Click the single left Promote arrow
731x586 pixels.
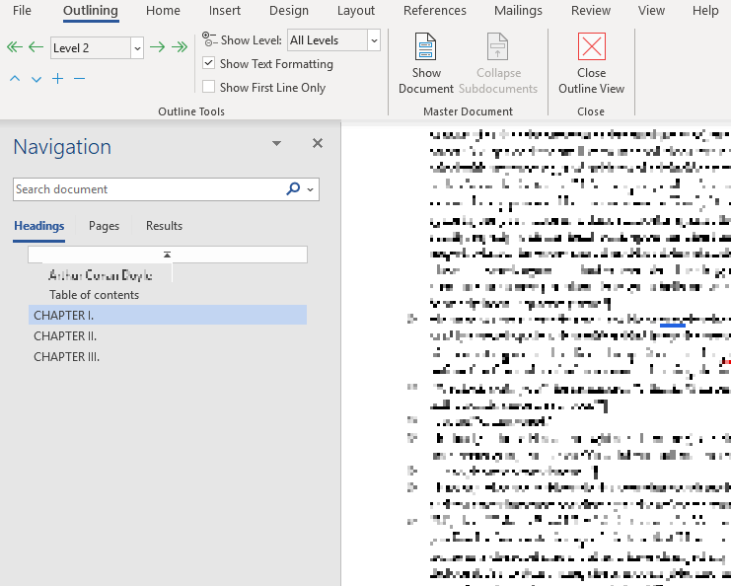point(36,47)
